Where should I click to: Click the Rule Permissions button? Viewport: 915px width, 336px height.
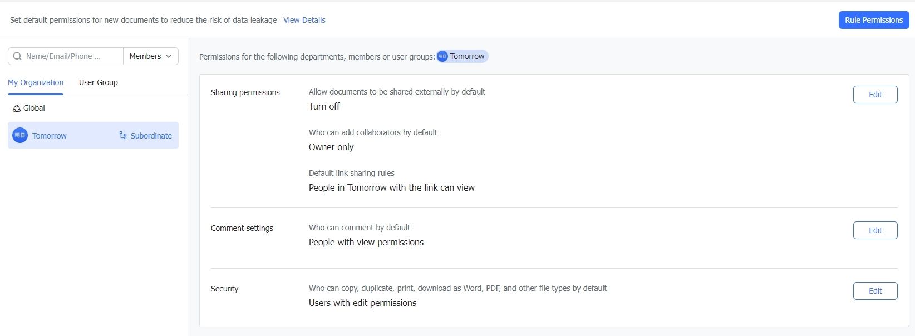click(873, 19)
